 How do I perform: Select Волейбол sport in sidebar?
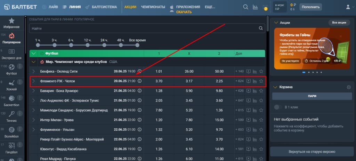[x=11, y=132]
